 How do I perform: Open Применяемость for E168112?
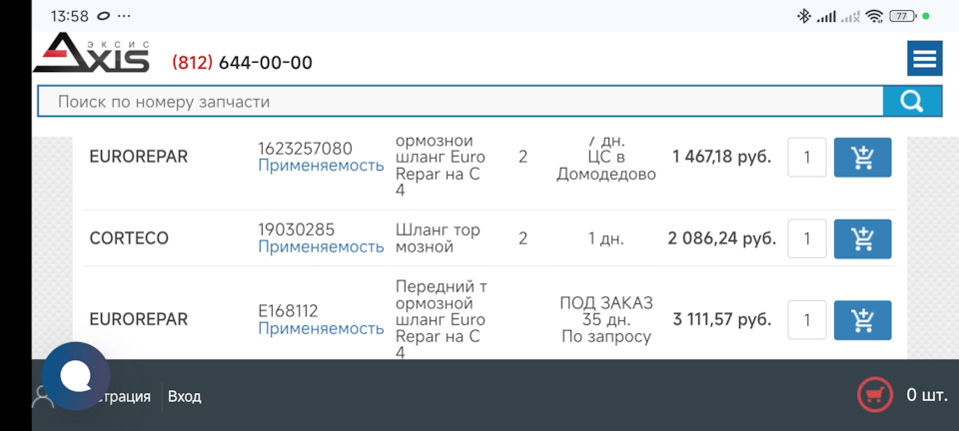tap(321, 328)
